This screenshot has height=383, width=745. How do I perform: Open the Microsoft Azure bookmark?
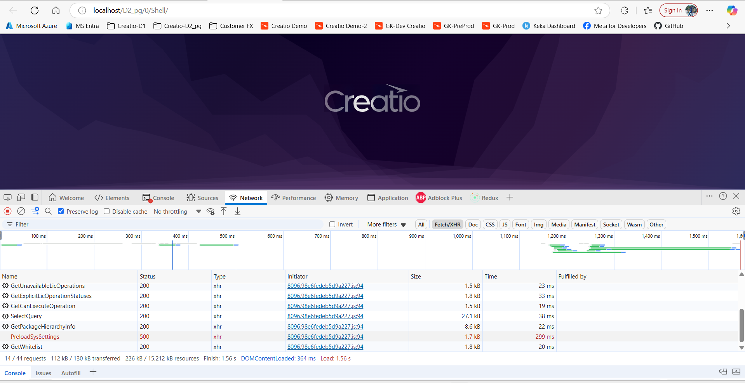(31, 26)
